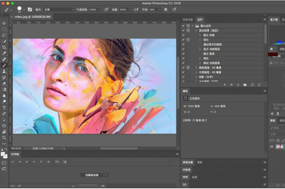Open the dropdown arrow beside 创建帧动画
The image size is (285, 189).
106,175
